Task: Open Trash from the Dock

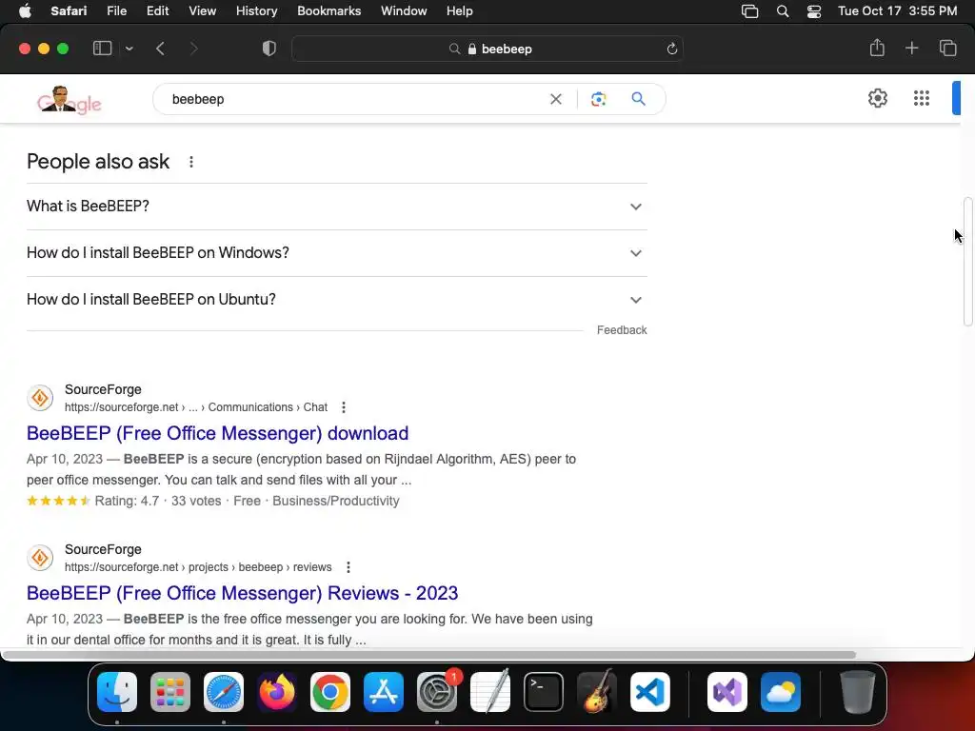Action: (x=858, y=692)
